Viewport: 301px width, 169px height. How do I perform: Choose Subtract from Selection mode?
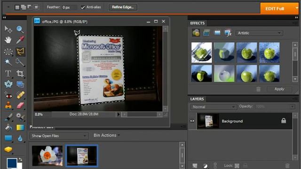[x=30, y=8]
